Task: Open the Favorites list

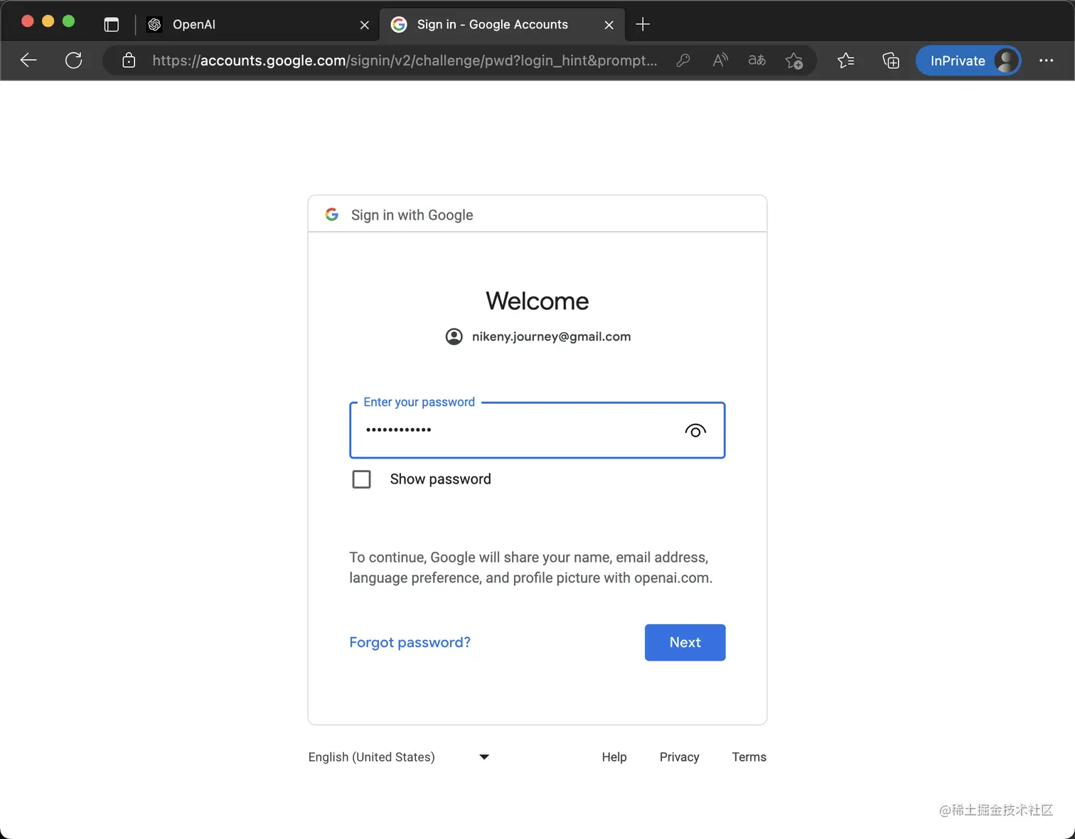Action: point(846,60)
